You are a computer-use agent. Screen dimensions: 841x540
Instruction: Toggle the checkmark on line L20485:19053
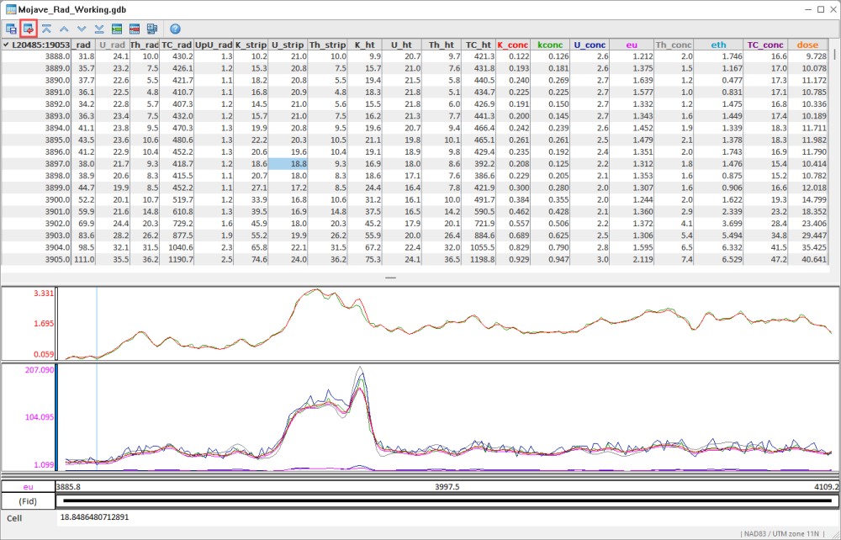click(x=7, y=45)
